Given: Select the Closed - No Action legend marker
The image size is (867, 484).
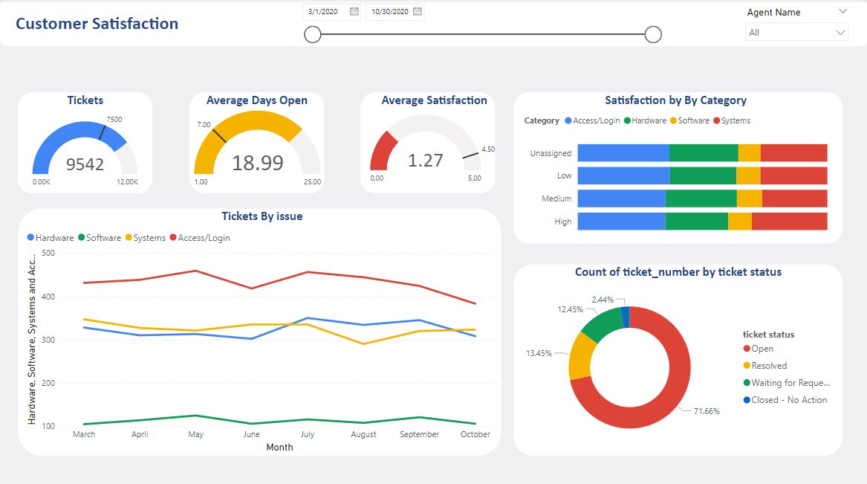Looking at the screenshot, I should click(747, 400).
